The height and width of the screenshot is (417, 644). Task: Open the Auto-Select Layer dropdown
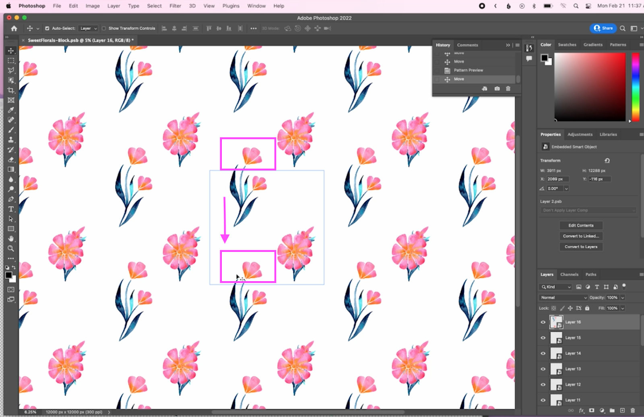coord(89,29)
